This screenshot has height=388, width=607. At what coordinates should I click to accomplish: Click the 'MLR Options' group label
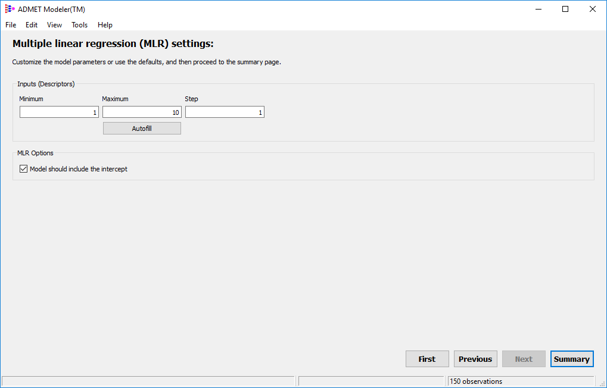click(35, 153)
